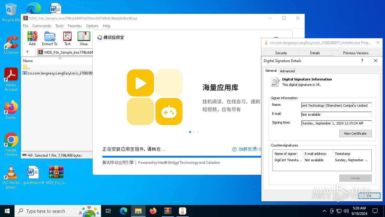Click the help question mark in signature dialog
This screenshot has height=217, width=385.
362,61
